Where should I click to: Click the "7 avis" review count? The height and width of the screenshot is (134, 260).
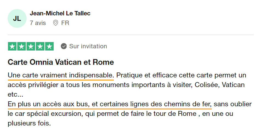pyautogui.click(x=38, y=23)
